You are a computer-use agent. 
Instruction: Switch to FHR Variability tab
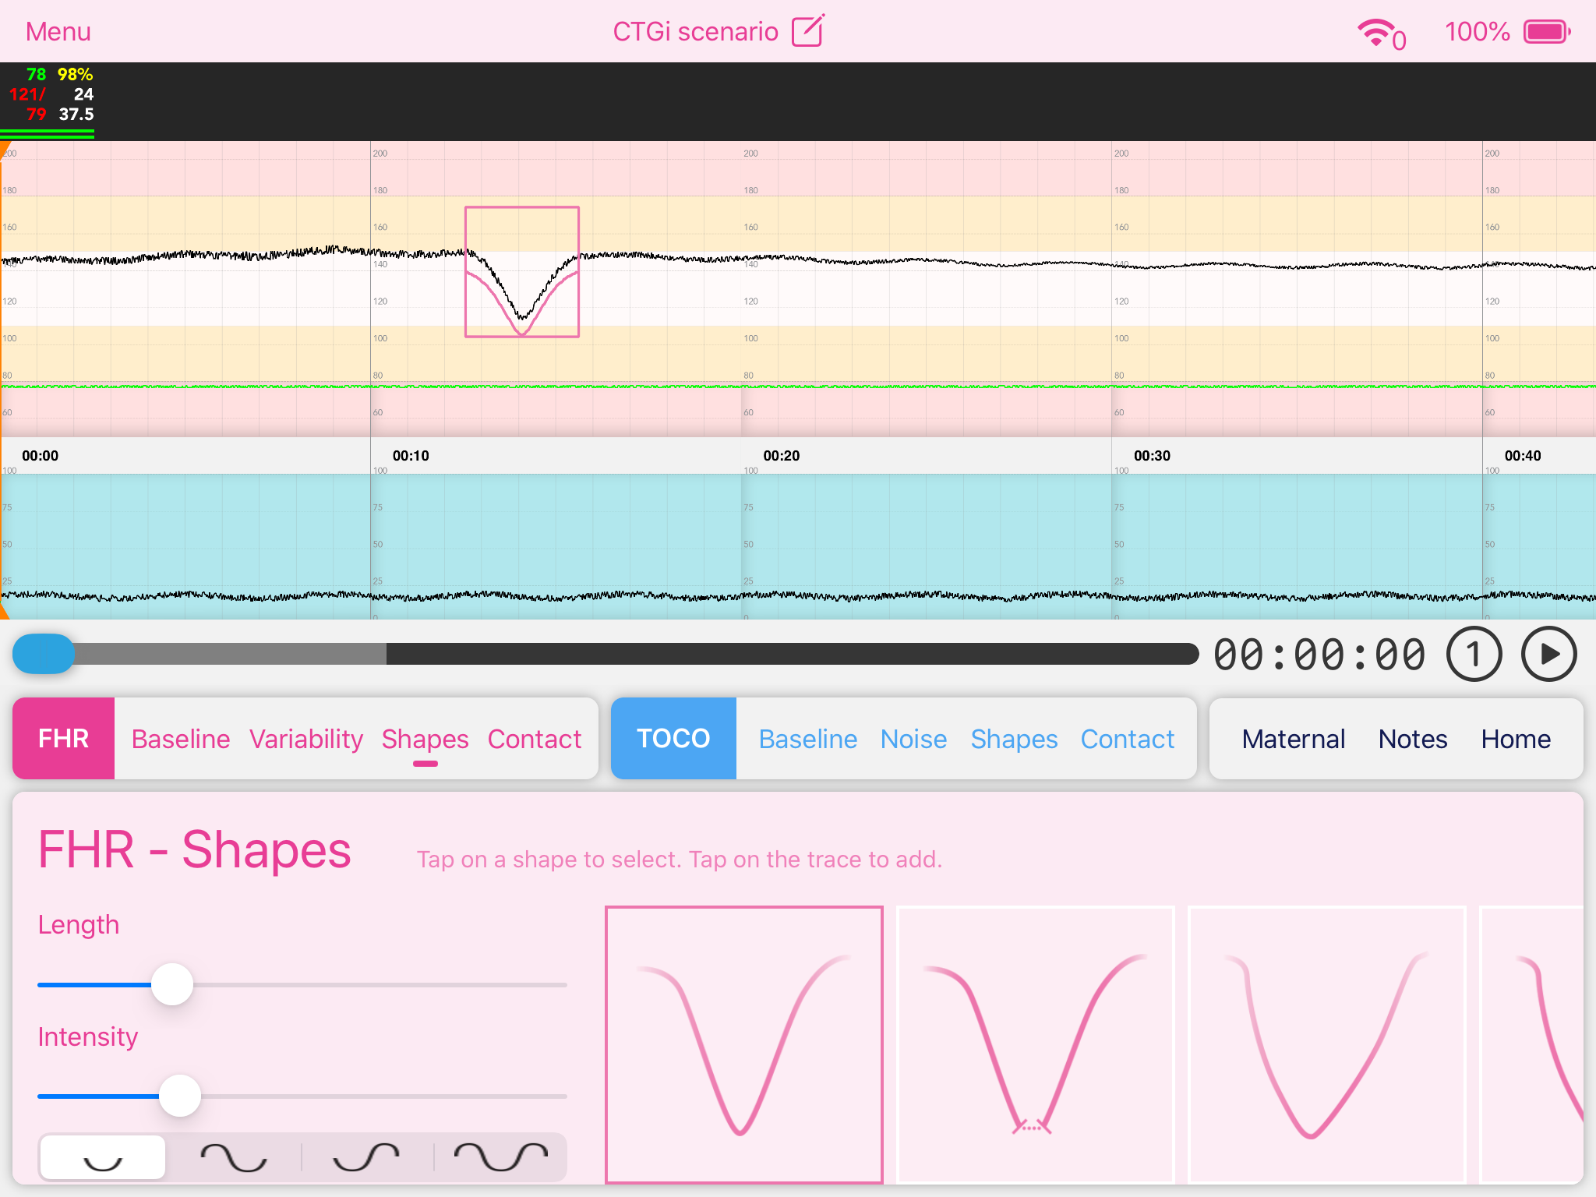[305, 739]
